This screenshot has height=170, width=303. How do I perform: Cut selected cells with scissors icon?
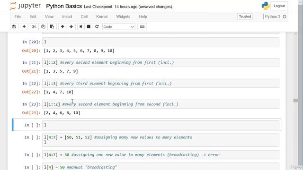pos(34,26)
